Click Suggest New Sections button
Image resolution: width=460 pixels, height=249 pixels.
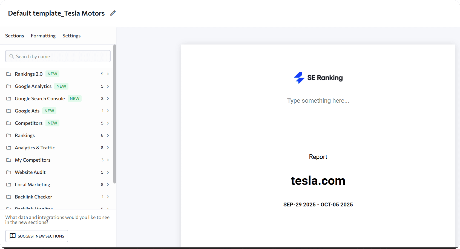[37, 236]
